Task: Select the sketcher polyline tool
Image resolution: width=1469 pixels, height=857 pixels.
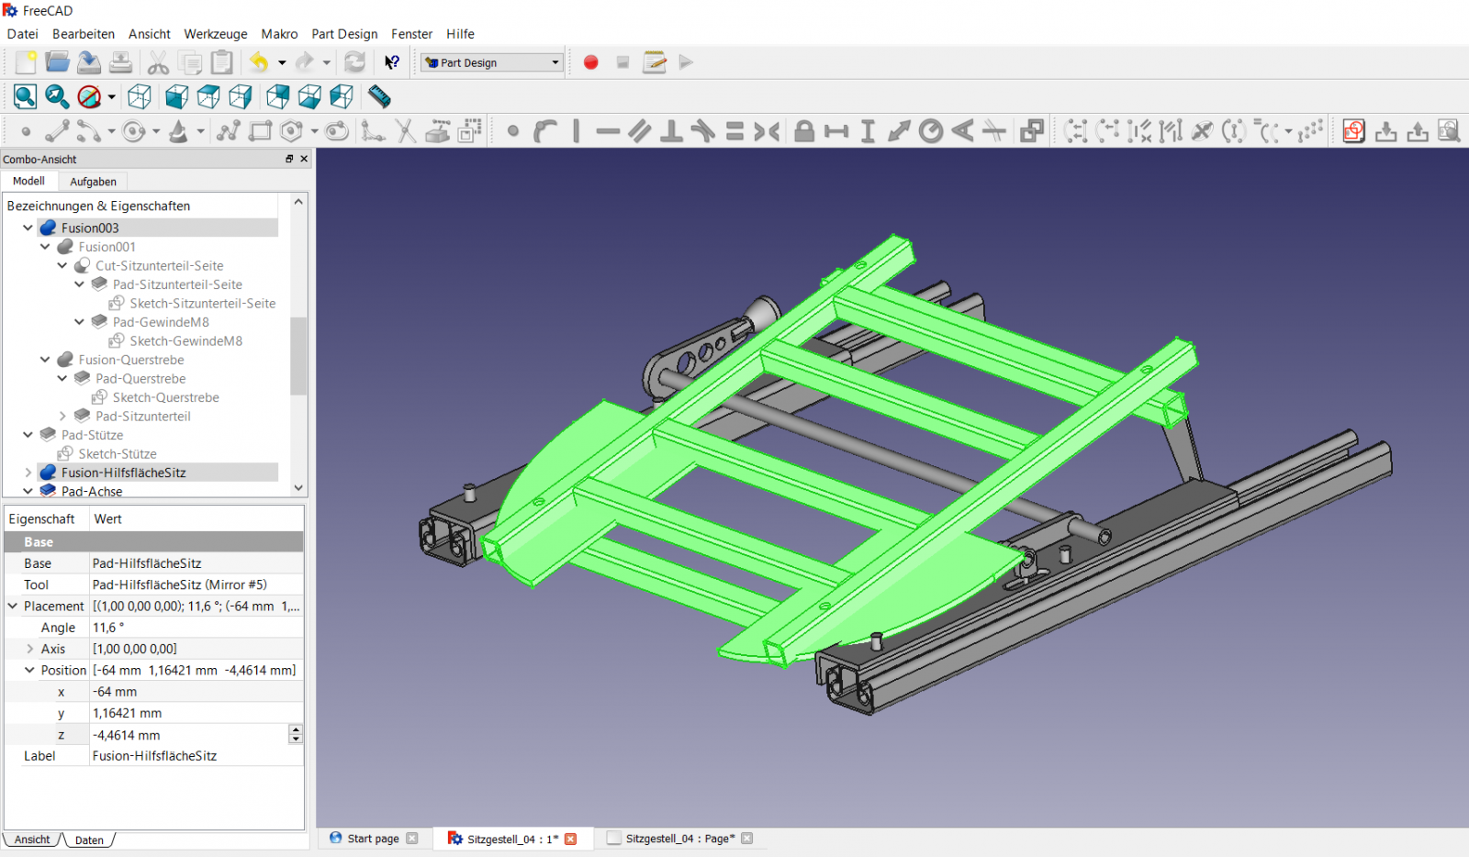Action: pos(229,131)
